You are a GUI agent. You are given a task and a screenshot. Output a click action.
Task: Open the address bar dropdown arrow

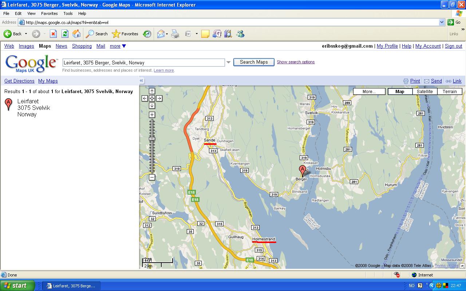pos(442,22)
